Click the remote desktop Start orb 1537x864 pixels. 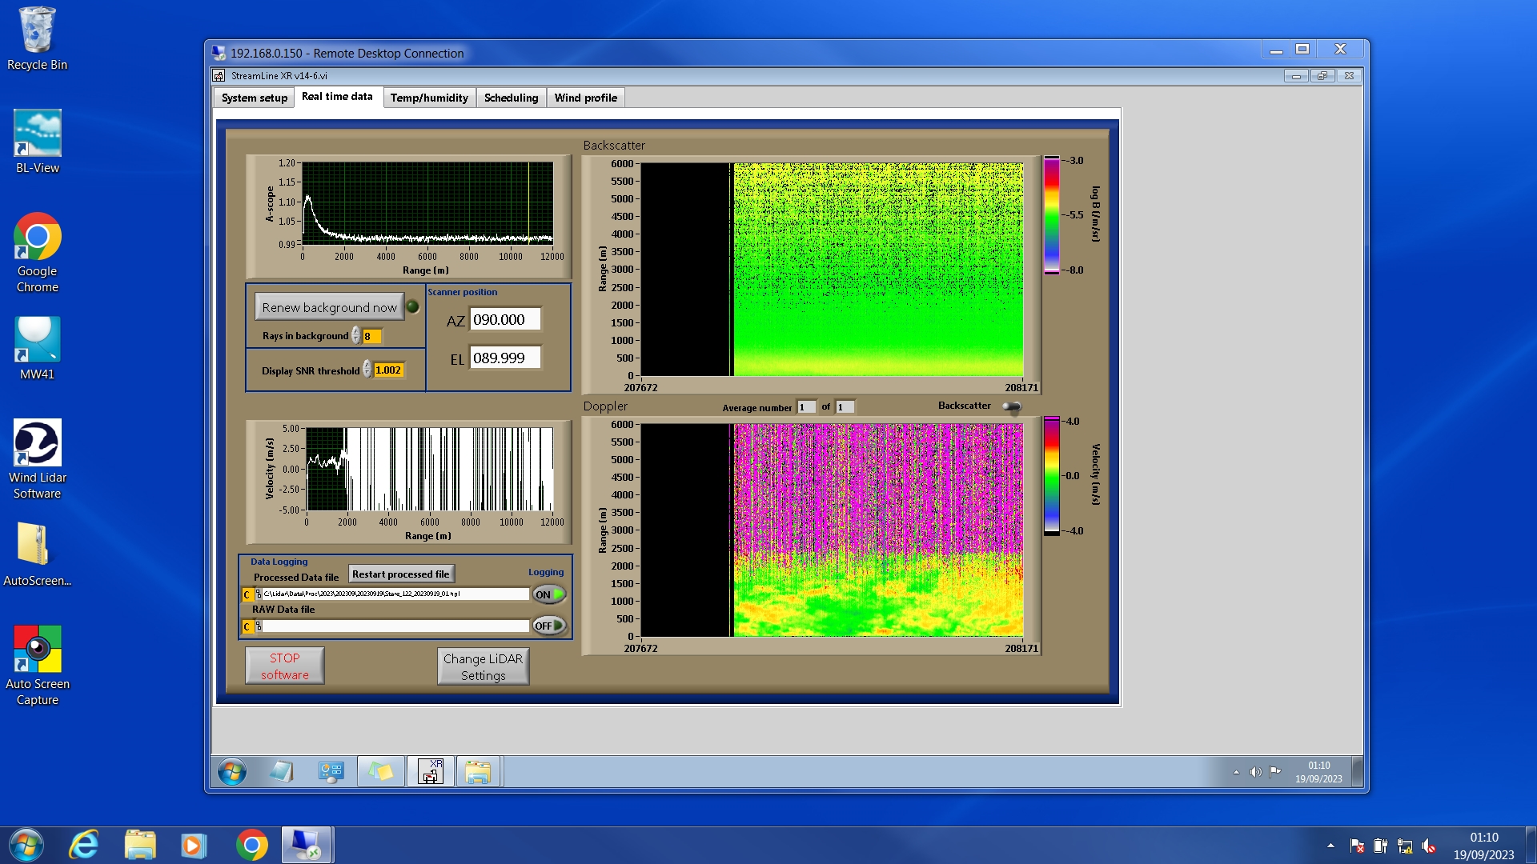(x=232, y=772)
